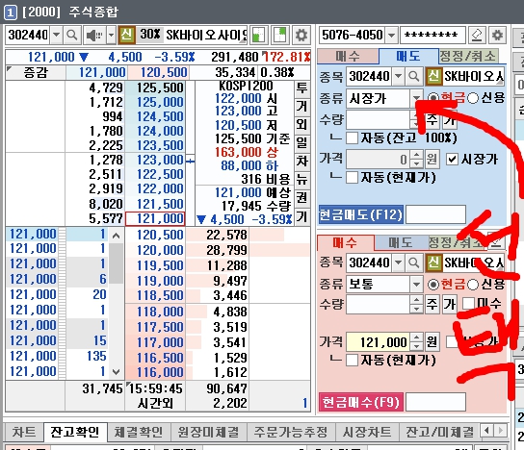
Task: Uncheck the 시장가 checkbox in the sell panel
Action: tap(452, 159)
